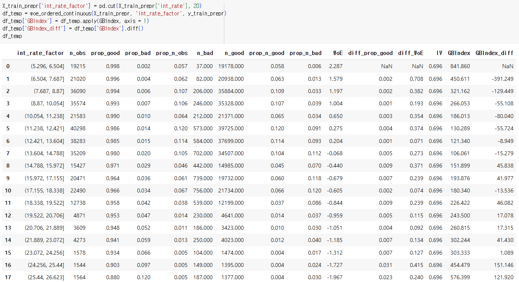Select the WoE column header
Image resolution: width=519 pixels, height=282 pixels.
[338, 53]
